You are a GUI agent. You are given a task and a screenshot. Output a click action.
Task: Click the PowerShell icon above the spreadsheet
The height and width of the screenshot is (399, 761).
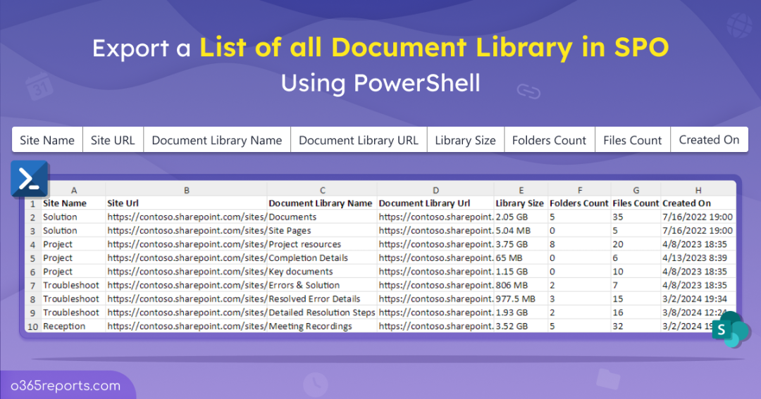pos(30,179)
